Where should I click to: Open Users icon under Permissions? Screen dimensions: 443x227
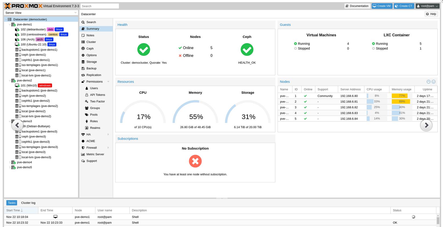(87, 88)
